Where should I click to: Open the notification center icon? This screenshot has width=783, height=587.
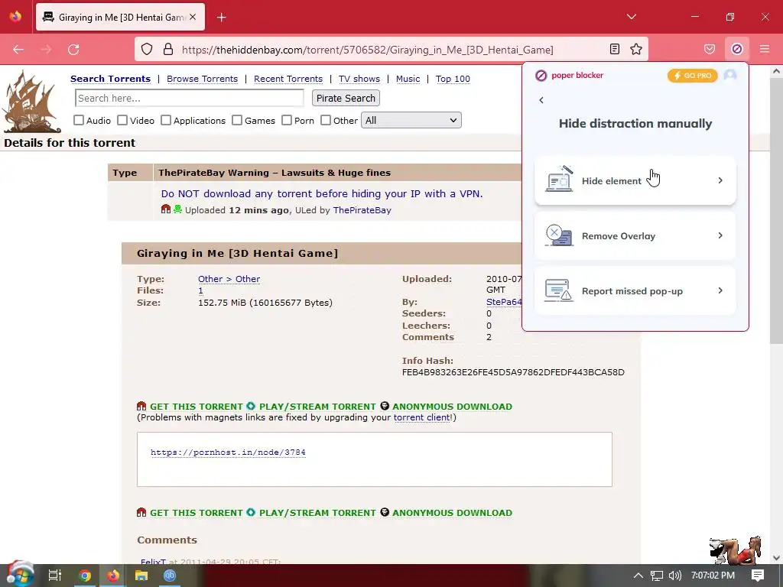tap(758, 576)
